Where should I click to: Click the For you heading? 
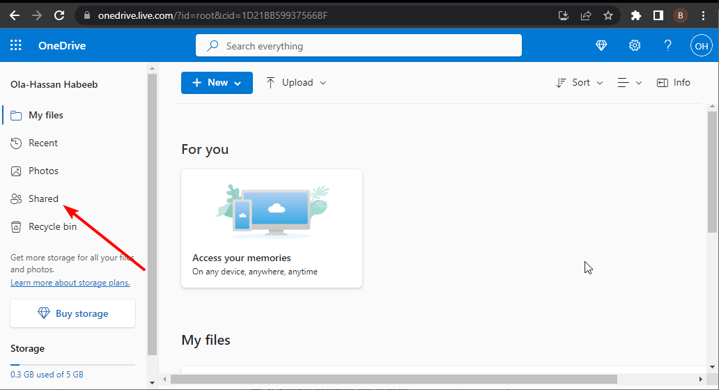(x=205, y=150)
